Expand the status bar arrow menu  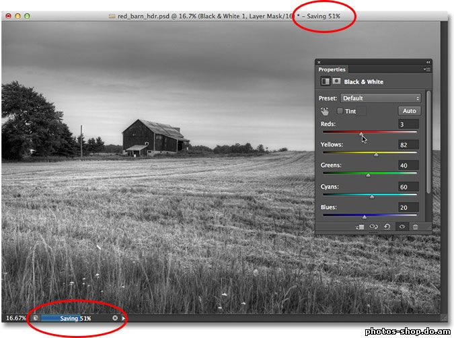click(x=124, y=317)
